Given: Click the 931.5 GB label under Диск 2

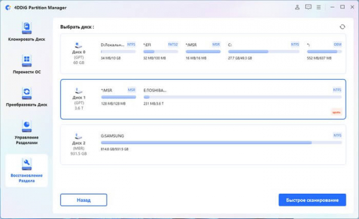Looking at the screenshot, I should (78, 154).
